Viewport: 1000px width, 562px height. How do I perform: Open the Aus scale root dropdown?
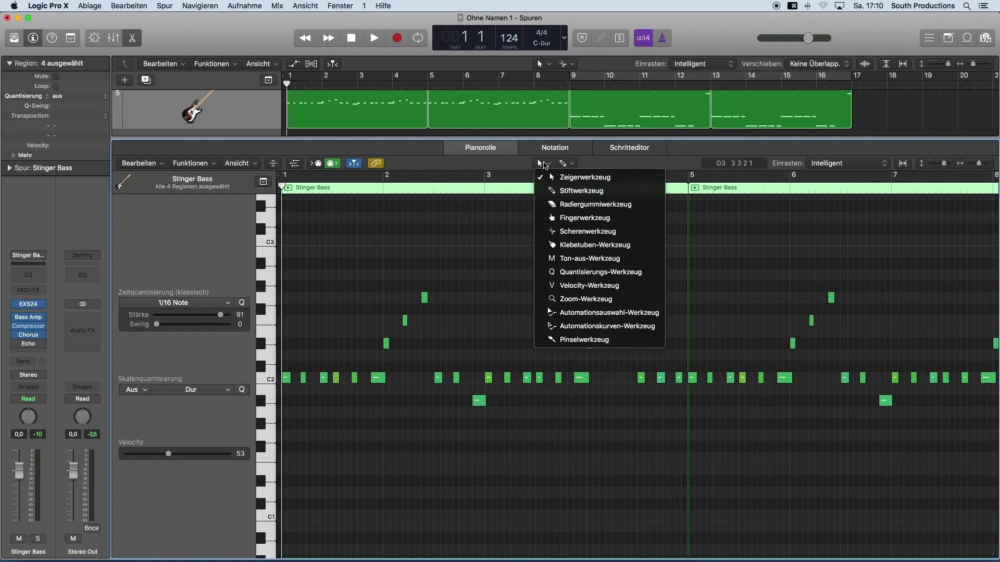(135, 390)
